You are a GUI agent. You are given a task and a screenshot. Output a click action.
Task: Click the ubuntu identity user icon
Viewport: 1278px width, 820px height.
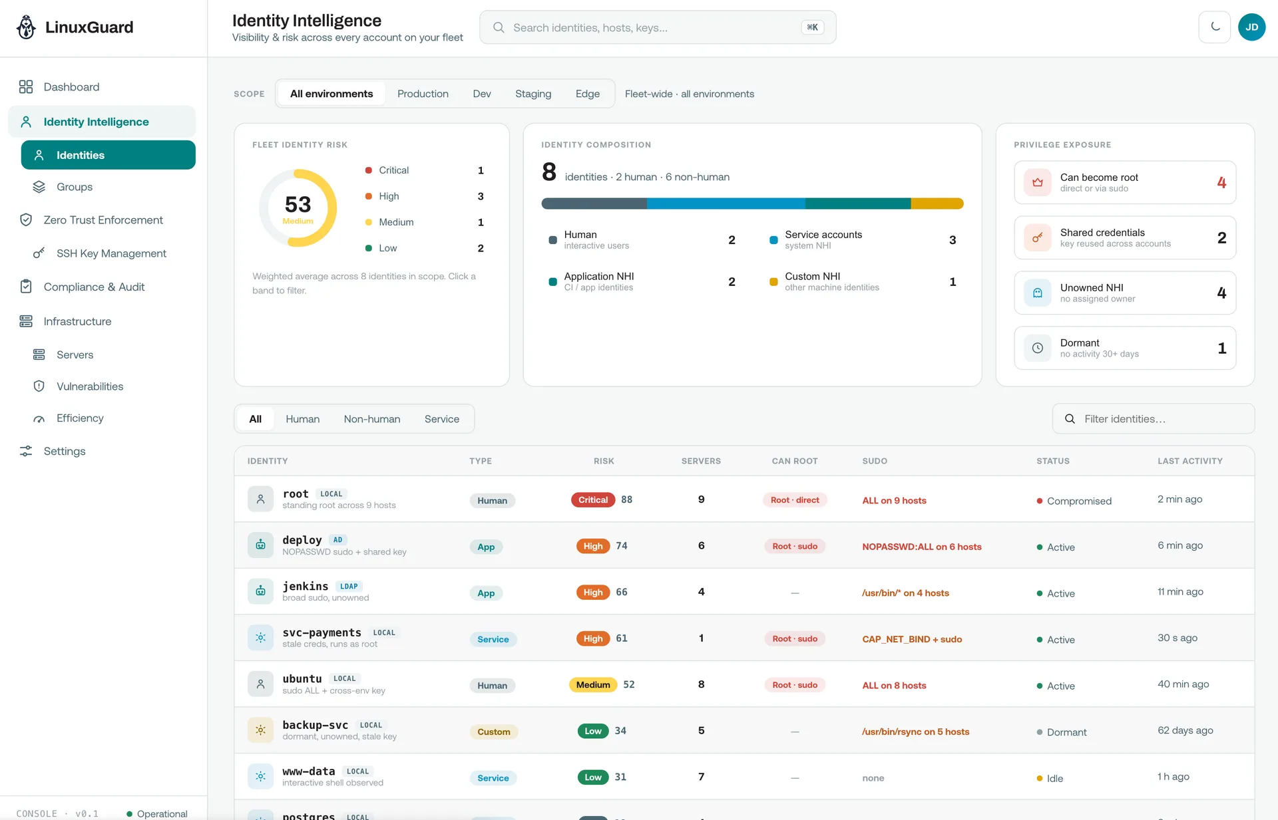point(260,684)
